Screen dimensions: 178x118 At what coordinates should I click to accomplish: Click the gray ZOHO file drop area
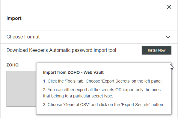coord(21,89)
